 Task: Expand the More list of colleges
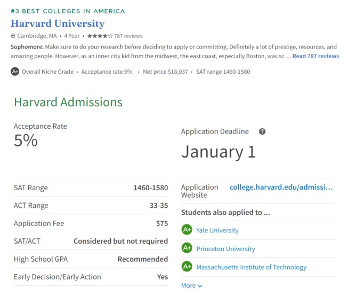click(x=191, y=285)
